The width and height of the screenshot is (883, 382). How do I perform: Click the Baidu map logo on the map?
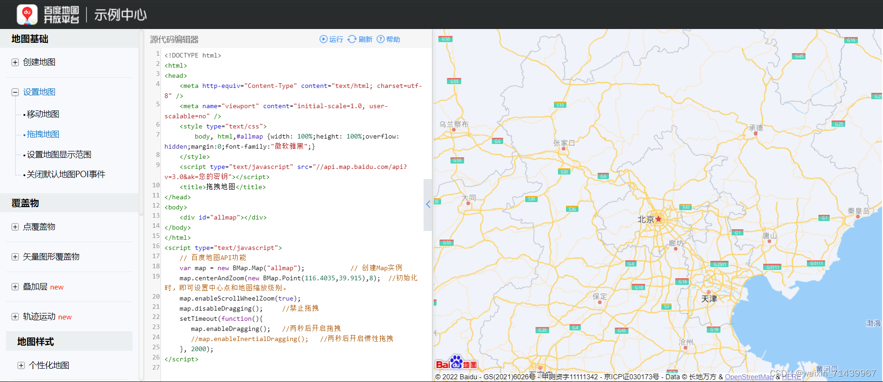tap(457, 363)
